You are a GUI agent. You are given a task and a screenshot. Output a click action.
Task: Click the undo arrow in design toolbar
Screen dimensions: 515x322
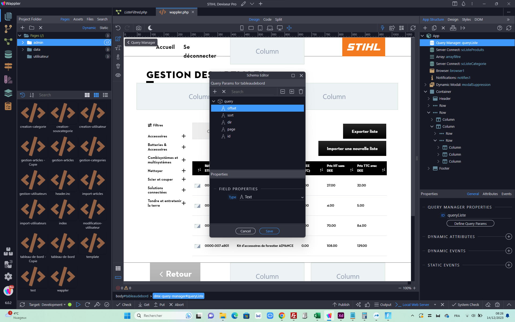click(118, 28)
